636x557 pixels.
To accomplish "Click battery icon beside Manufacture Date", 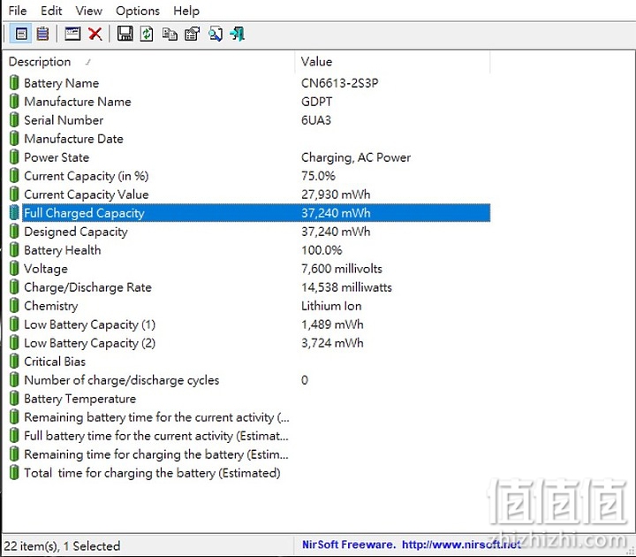I will click(x=14, y=139).
